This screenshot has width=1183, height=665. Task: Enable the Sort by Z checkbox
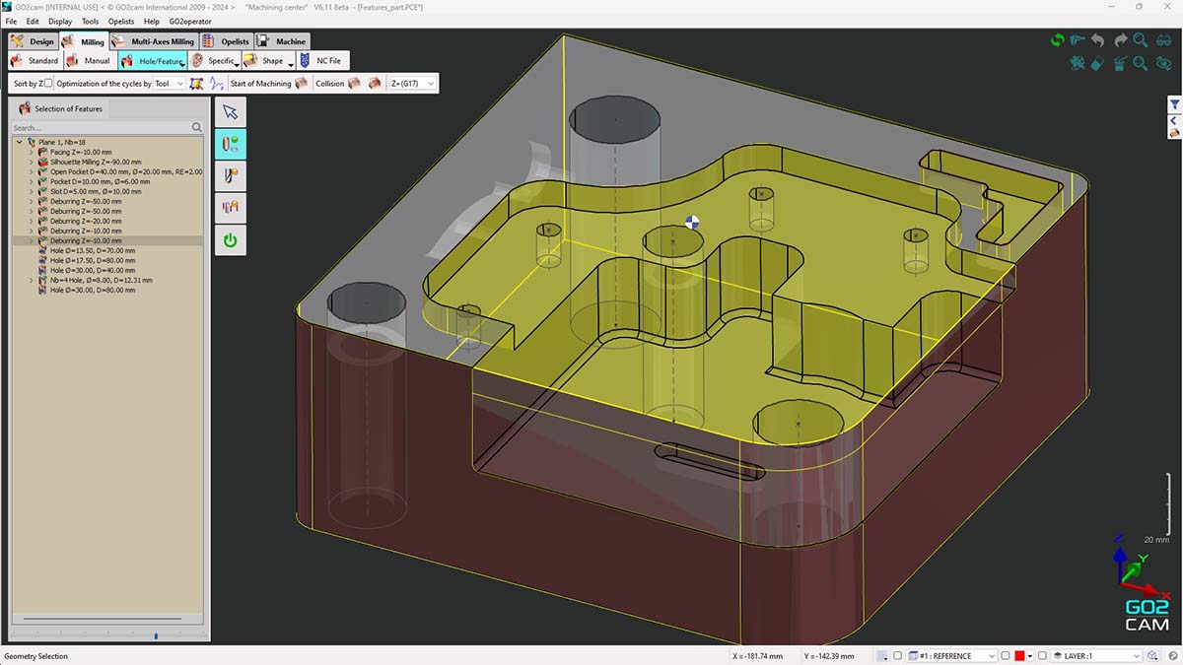[x=48, y=84]
